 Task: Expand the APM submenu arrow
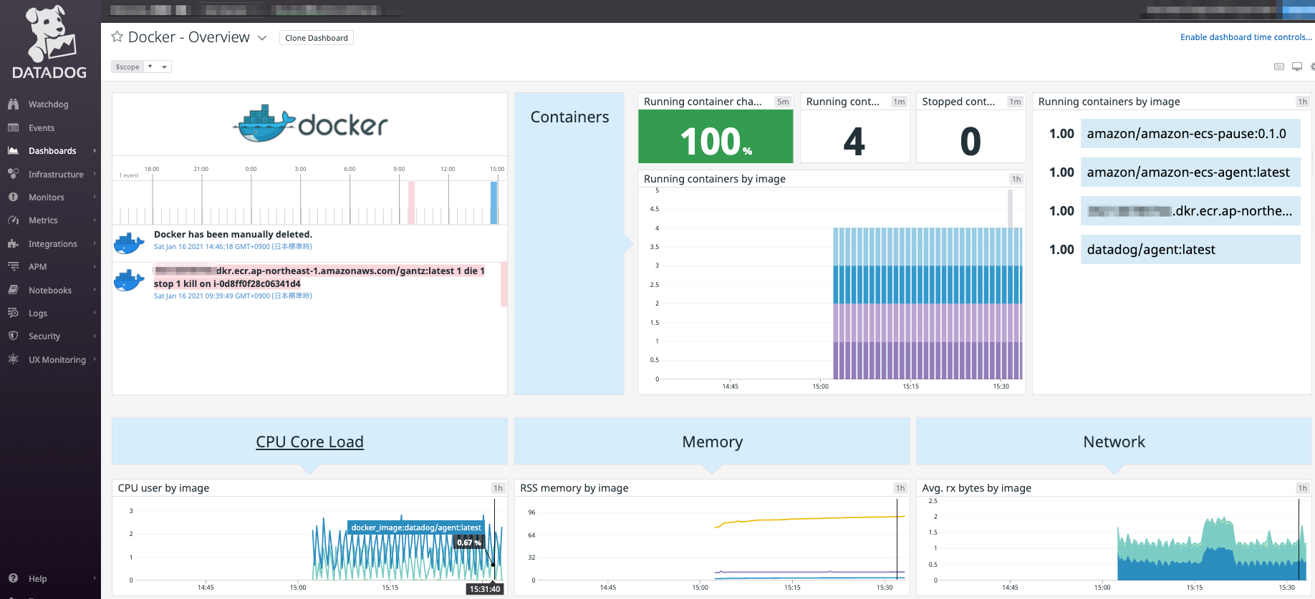click(95, 267)
